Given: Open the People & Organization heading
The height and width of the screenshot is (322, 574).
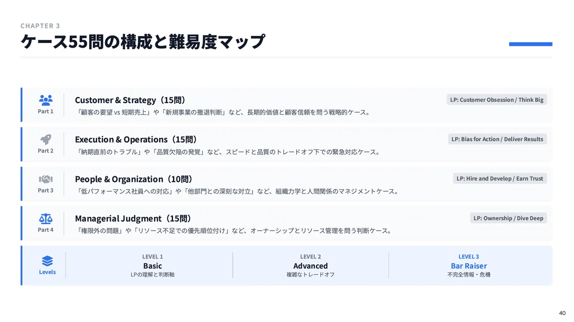Looking at the screenshot, I should pyautogui.click(x=133, y=179).
